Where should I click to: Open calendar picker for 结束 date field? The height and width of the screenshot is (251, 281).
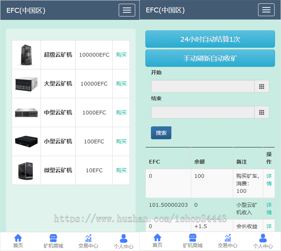pos(262,112)
